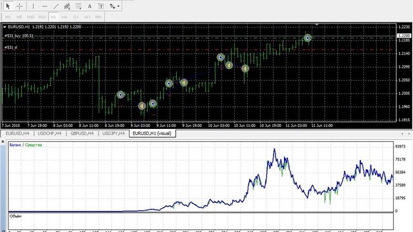The image size is (413, 232).
Task: Choose the Trendline drawing tool
Action: 56,6
